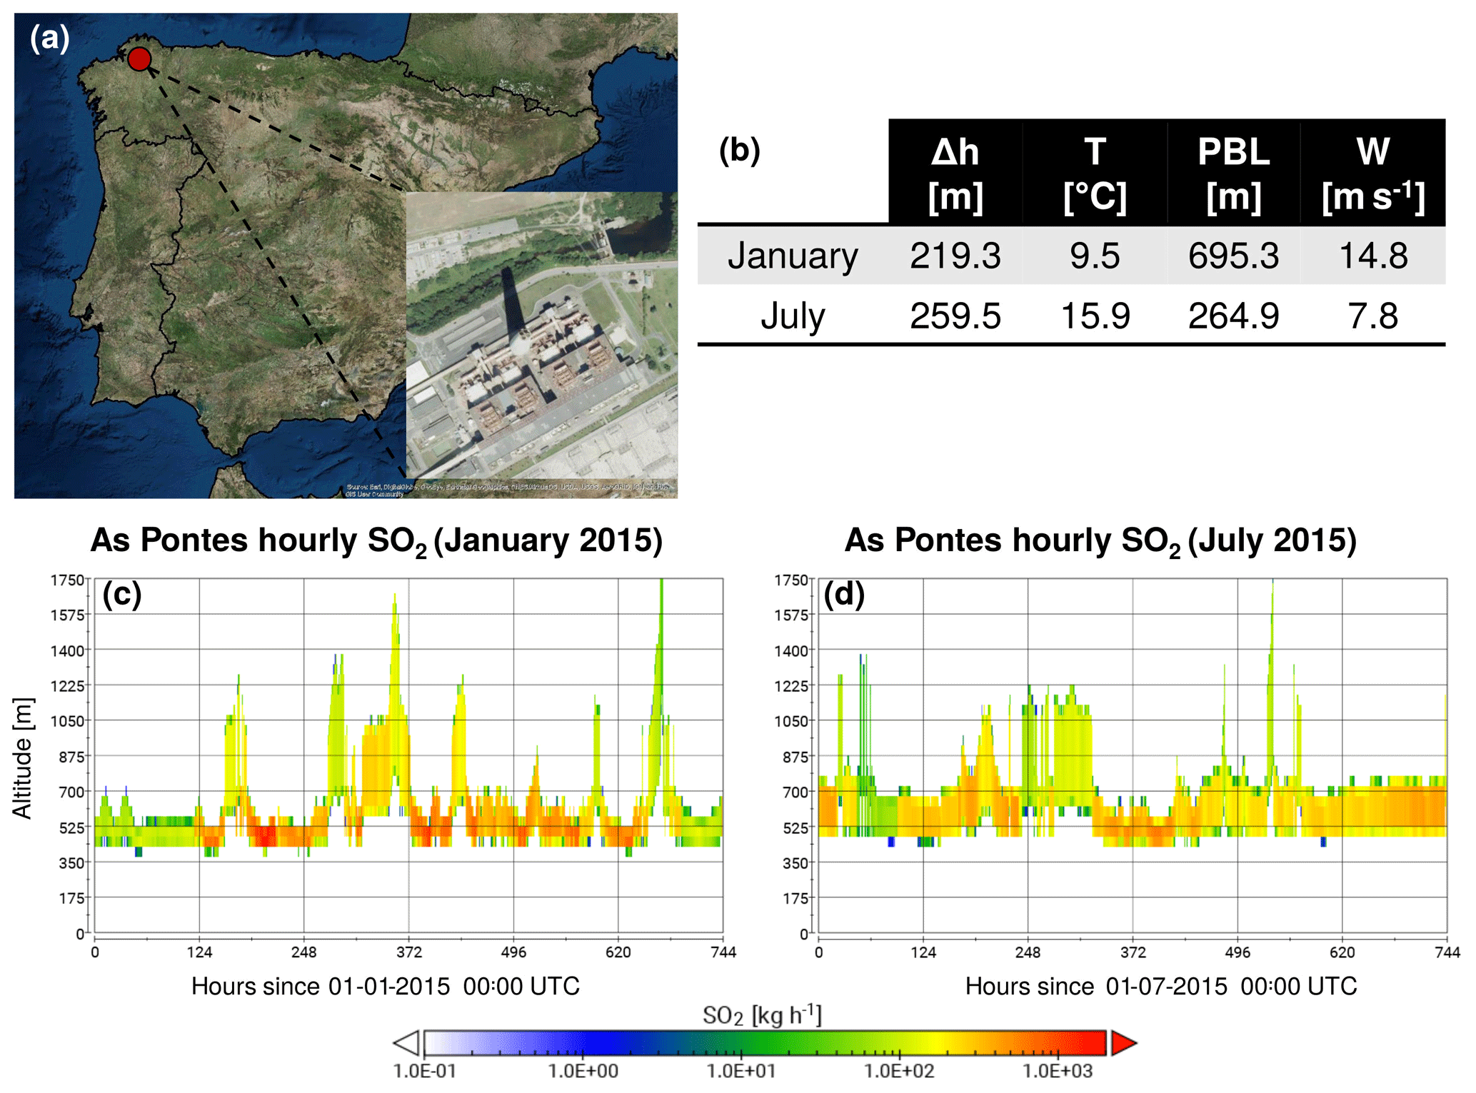
Task: Click the Altitude [m] axis label
Action: (x=23, y=758)
